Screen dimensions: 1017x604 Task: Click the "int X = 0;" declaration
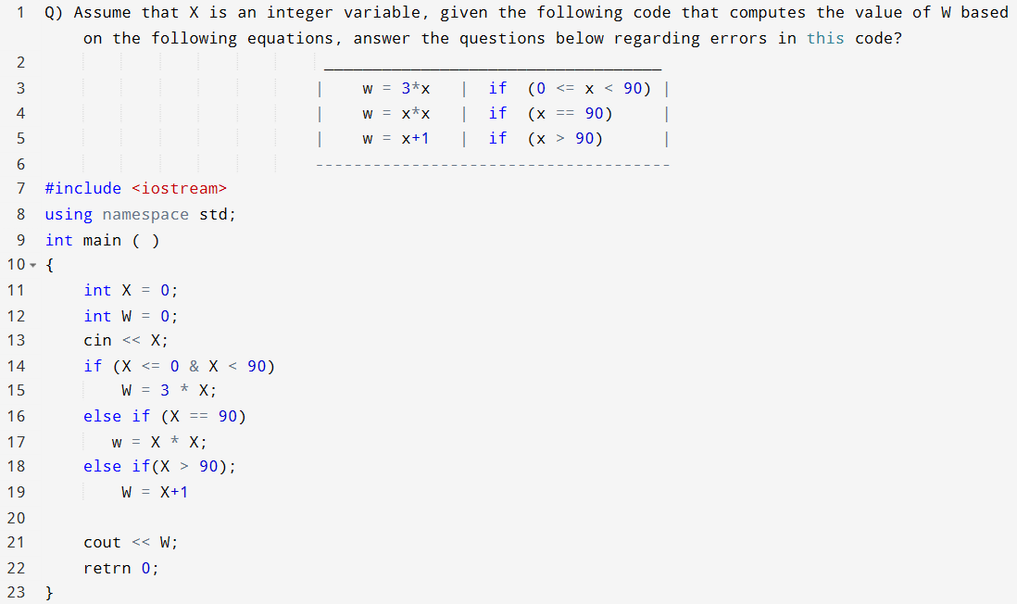pyautogui.click(x=131, y=290)
